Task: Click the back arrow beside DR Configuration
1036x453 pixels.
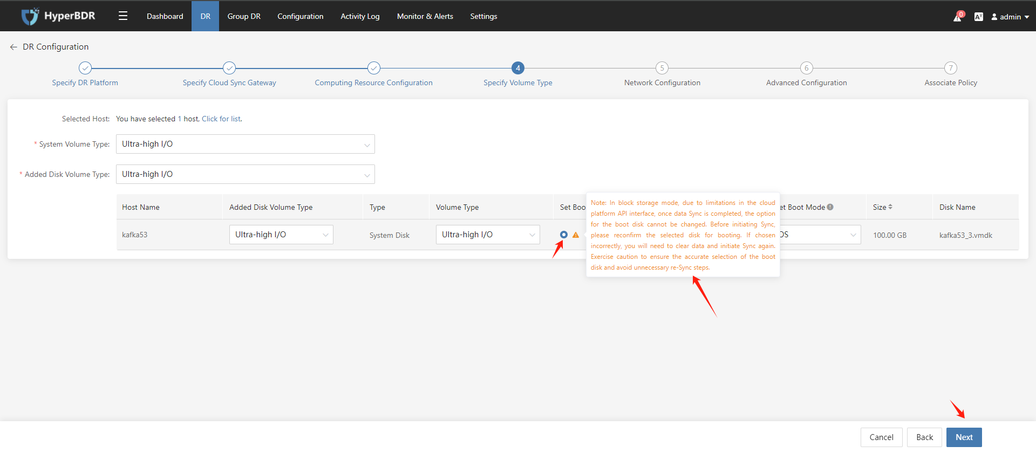Action: point(13,47)
